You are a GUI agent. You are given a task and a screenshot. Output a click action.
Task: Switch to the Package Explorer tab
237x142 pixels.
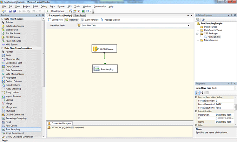tap(111, 20)
